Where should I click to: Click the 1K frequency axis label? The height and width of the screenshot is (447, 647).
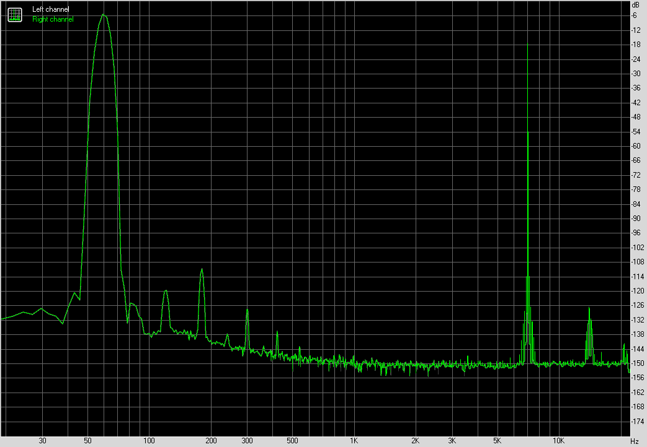pyautogui.click(x=354, y=441)
